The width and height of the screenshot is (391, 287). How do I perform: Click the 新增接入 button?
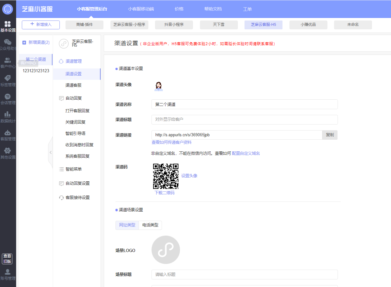[41, 25]
